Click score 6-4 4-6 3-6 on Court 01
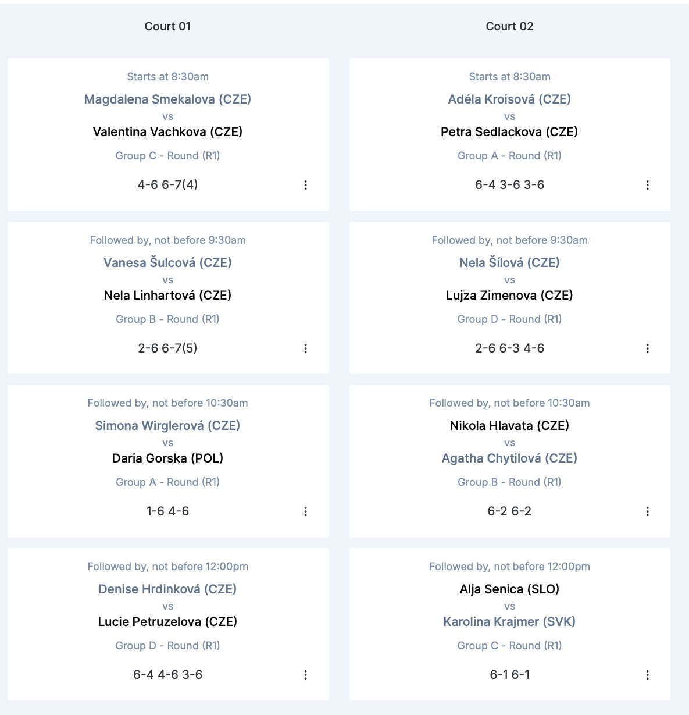689x715 pixels. [167, 675]
